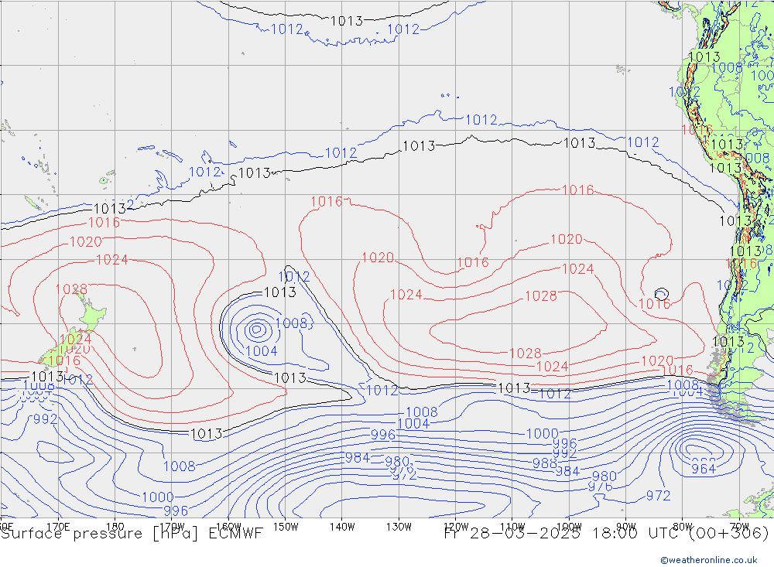Click New Zealand's South Island

coord(60,348)
